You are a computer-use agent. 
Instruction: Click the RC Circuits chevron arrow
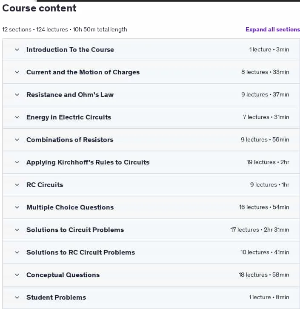17,185
